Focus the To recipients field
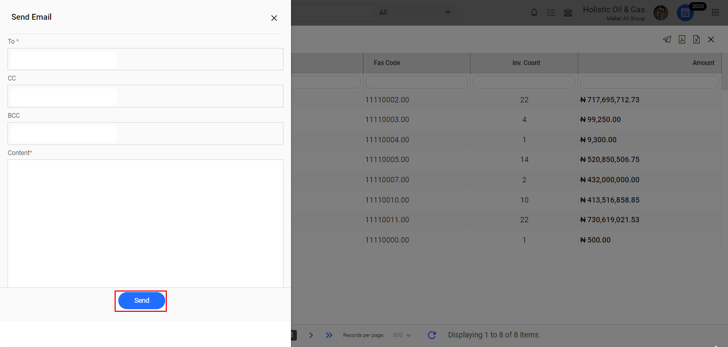This screenshot has height=347, width=728. [x=145, y=59]
